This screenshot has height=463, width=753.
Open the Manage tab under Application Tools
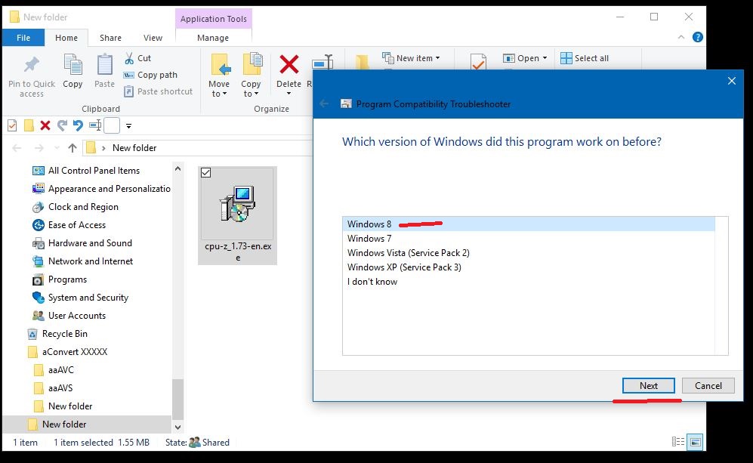214,35
